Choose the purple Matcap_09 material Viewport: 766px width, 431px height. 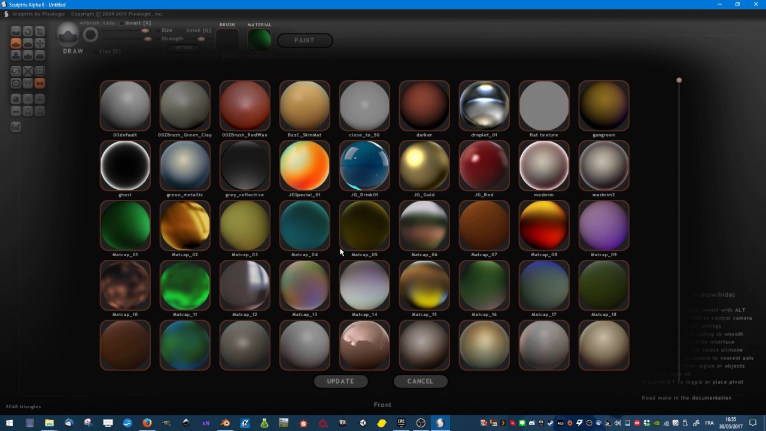pyautogui.click(x=604, y=226)
